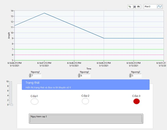Image resolution: width=167 pixels, height=130 pixels.
Task: Click the vertical slider handle at 0
Action: [12, 105]
